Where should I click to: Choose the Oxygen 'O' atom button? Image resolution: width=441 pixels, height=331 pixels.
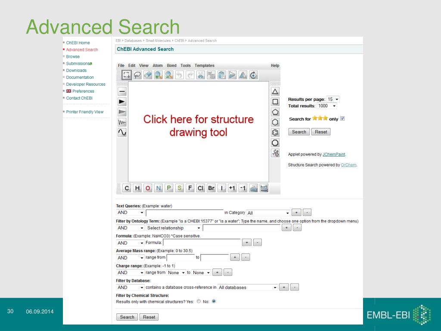[148, 188]
